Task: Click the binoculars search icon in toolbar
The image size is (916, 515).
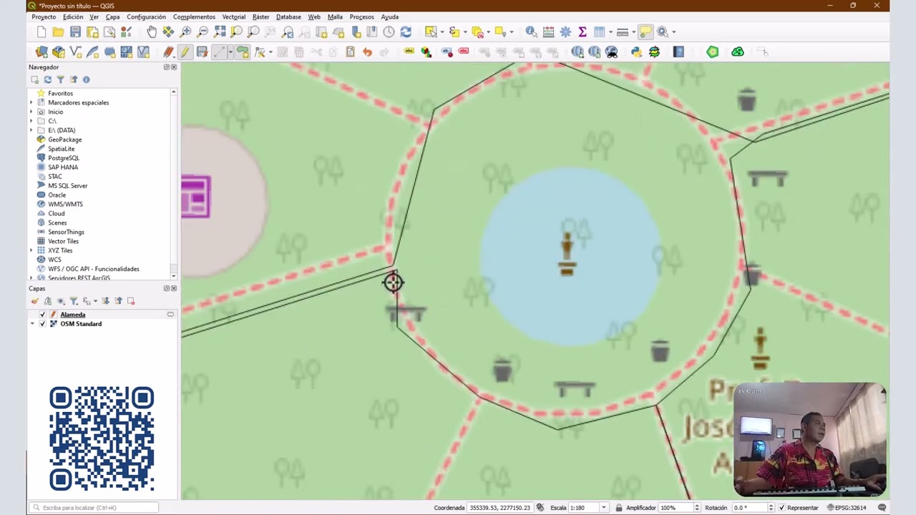Action: click(611, 51)
